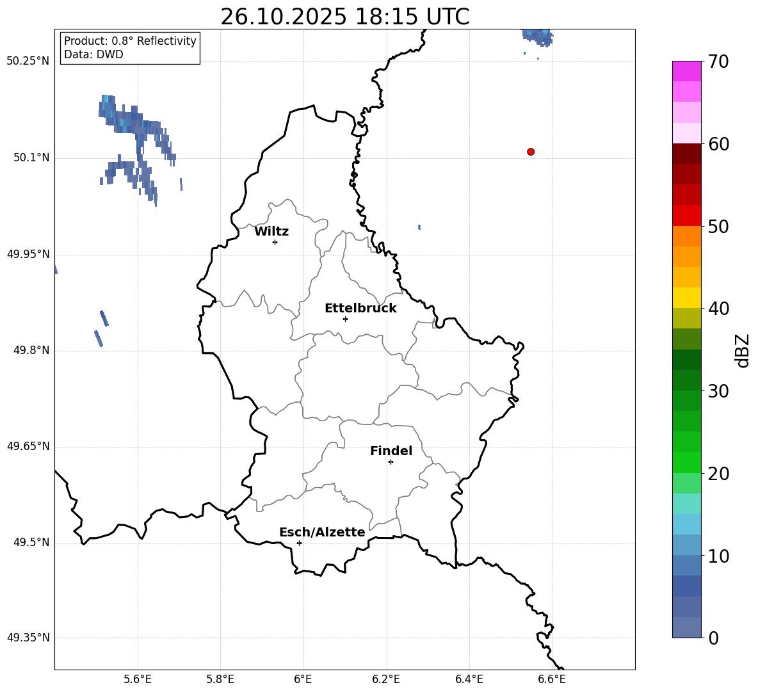Click the Product: 0.8° Reflectivity text

[x=130, y=40]
